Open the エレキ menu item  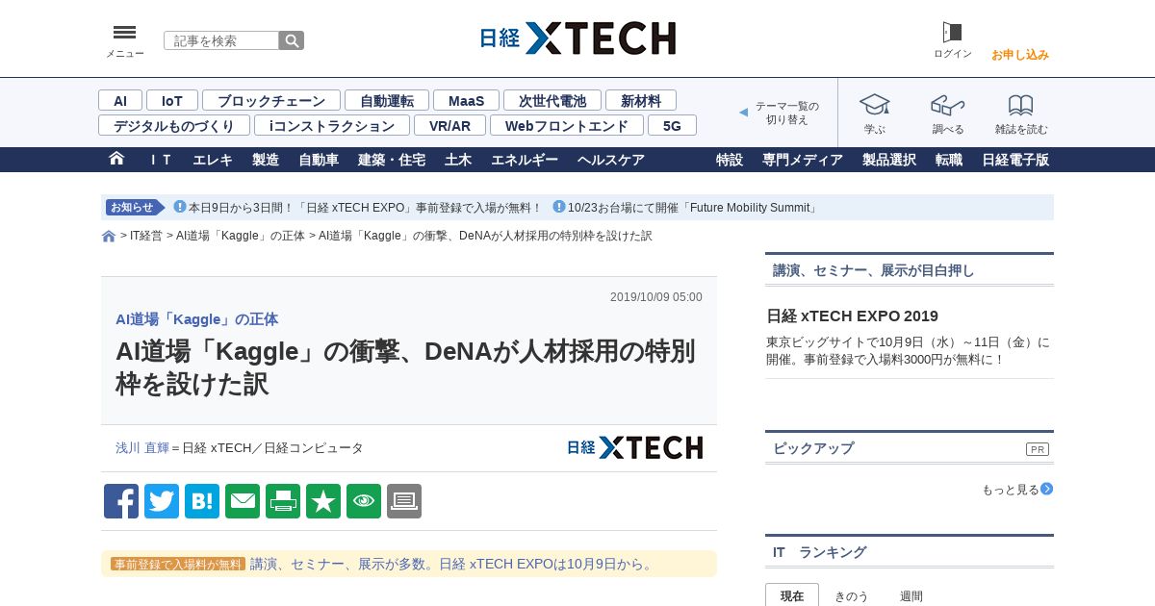213,160
